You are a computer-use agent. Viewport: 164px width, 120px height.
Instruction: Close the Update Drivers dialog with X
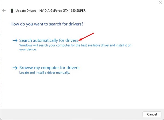click(x=160, y=2)
